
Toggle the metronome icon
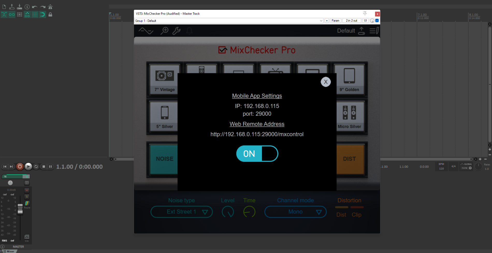50,7
